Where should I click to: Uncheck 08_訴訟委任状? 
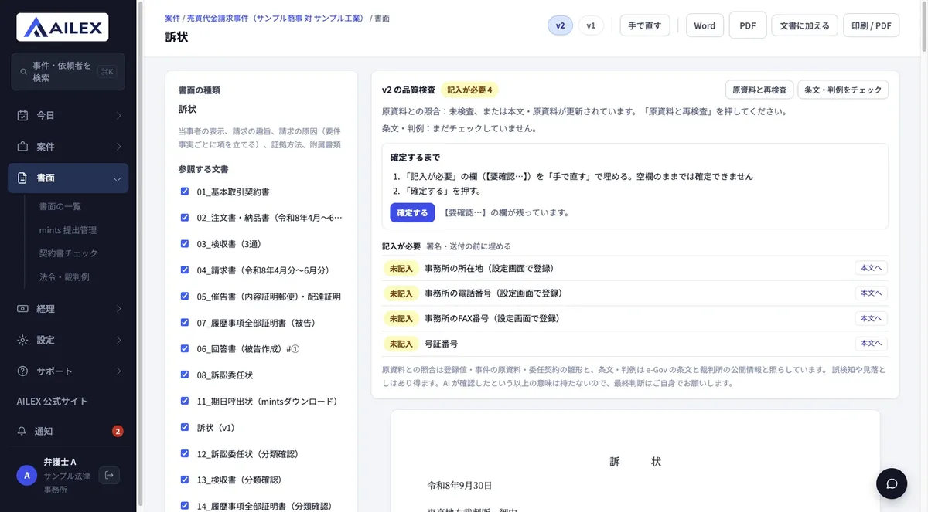185,375
